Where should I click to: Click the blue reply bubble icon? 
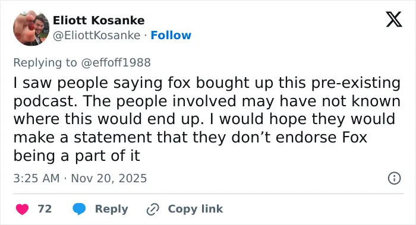point(79,209)
